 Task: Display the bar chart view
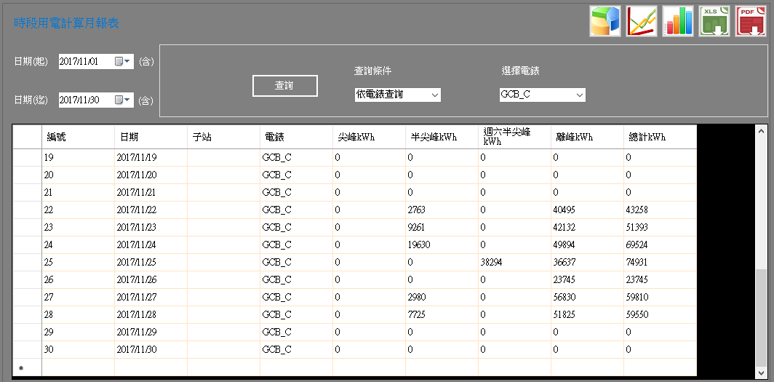pos(678,21)
